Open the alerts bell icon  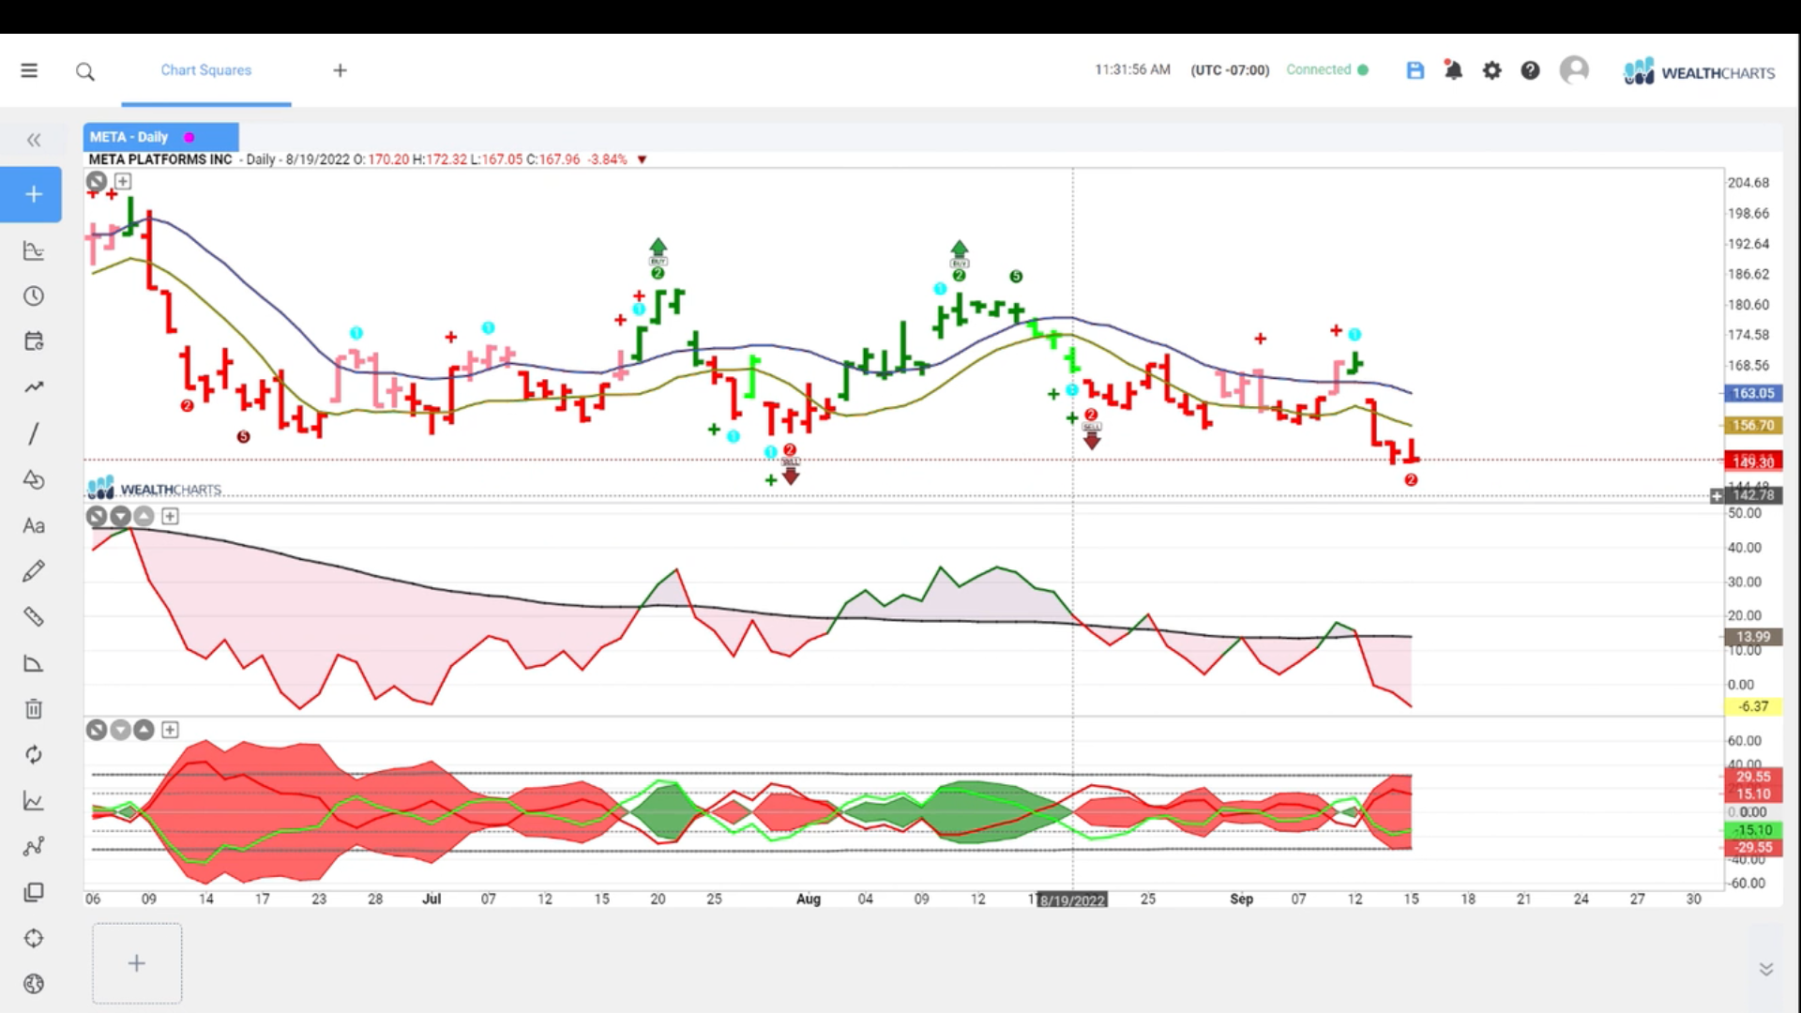(x=1453, y=70)
